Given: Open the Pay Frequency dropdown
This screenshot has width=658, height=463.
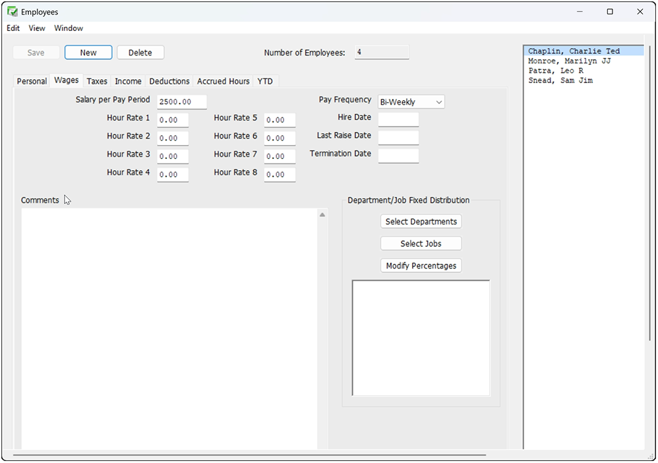Looking at the screenshot, I should (411, 102).
